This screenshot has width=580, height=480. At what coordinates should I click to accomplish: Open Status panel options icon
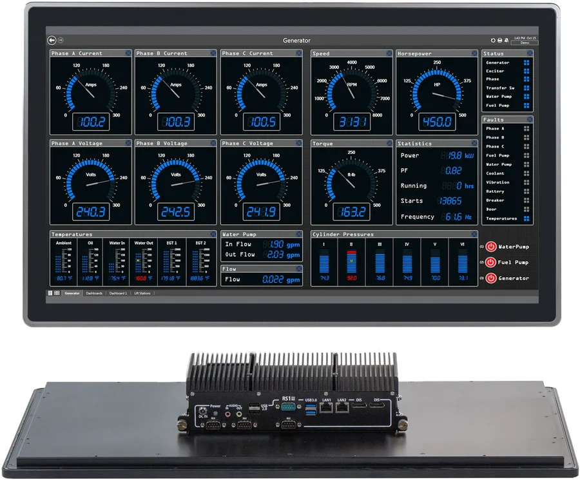(530, 53)
